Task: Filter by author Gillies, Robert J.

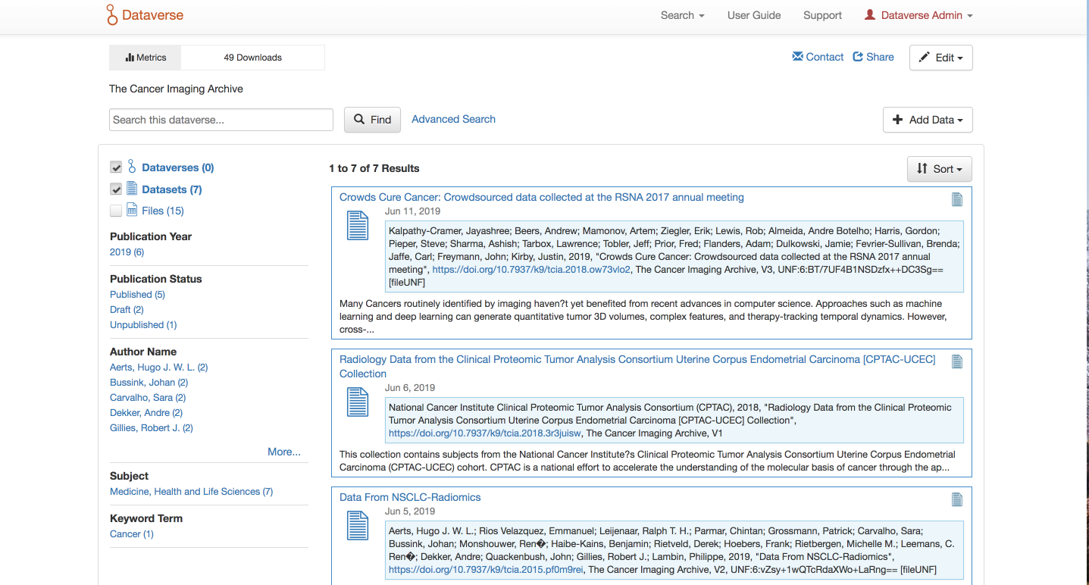Action: [x=152, y=427]
